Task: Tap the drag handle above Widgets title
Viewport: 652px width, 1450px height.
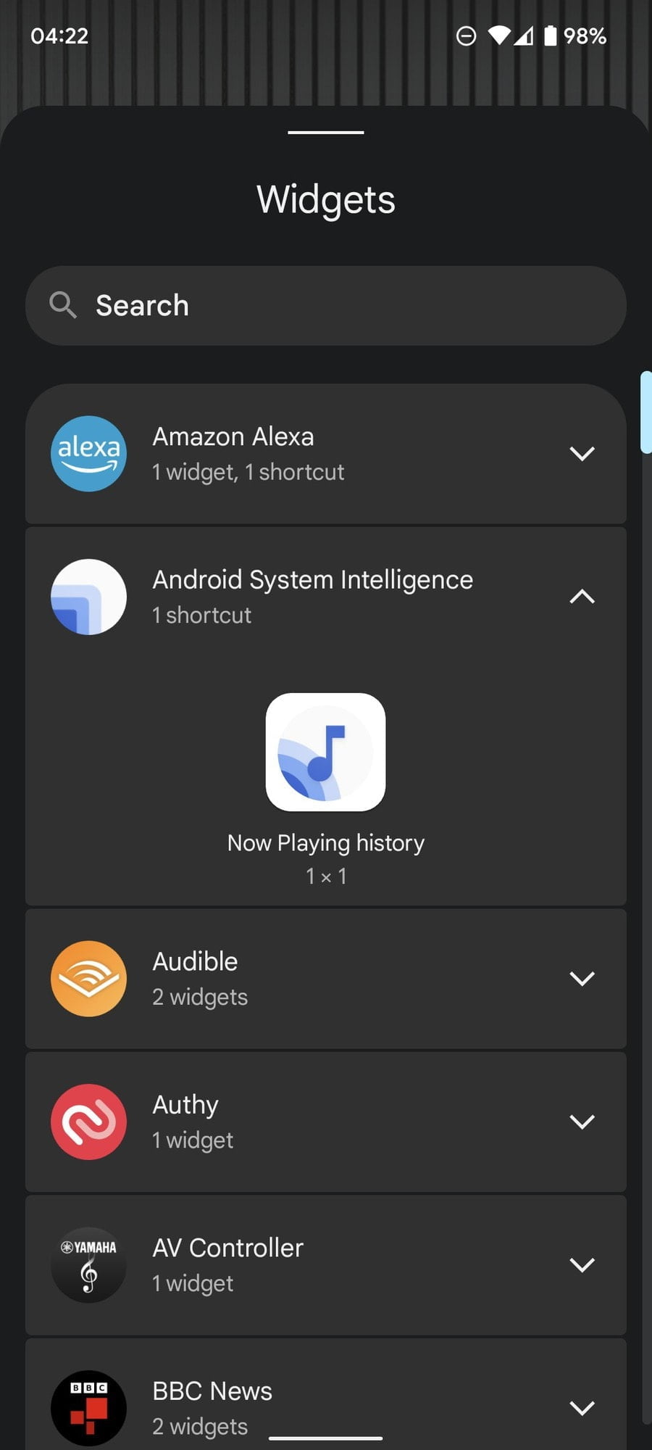Action: click(x=325, y=133)
